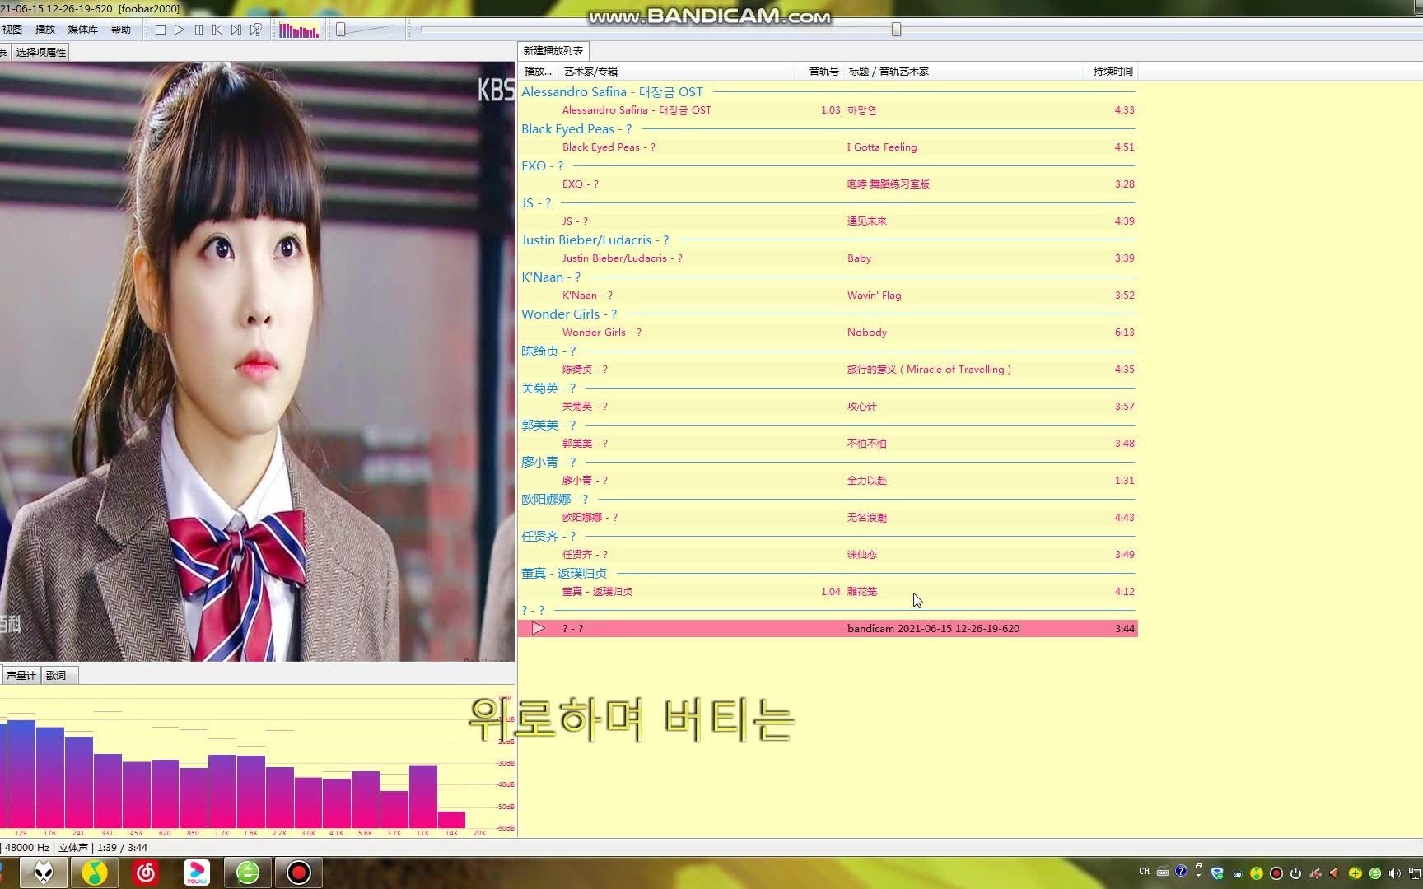Image resolution: width=1423 pixels, height=889 pixels.
Task: Click the Stop playback button
Action: point(161,30)
